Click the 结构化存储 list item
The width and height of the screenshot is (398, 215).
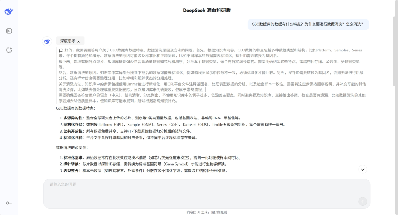172,125
